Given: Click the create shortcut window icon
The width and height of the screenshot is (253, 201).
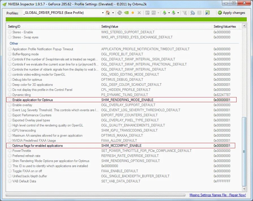Looking at the screenshot, I should [207, 13].
